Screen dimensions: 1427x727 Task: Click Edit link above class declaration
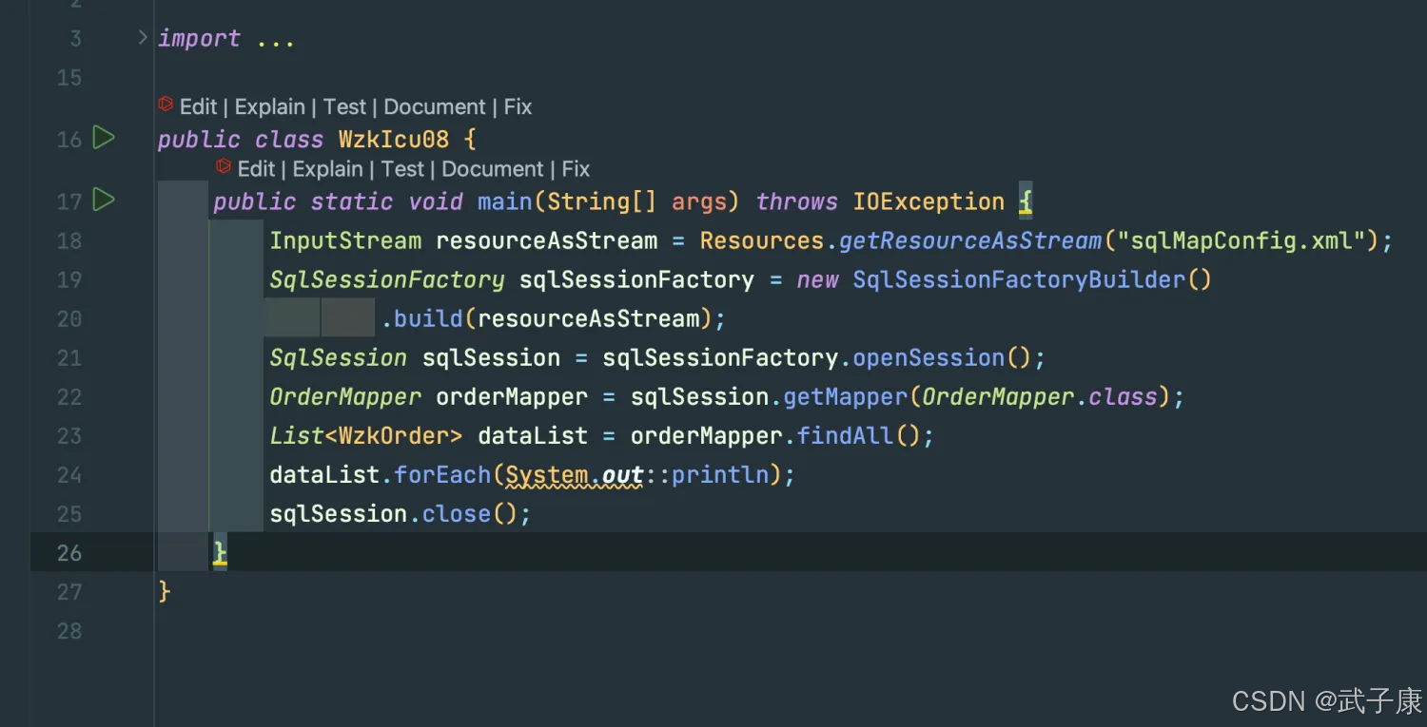coord(198,106)
